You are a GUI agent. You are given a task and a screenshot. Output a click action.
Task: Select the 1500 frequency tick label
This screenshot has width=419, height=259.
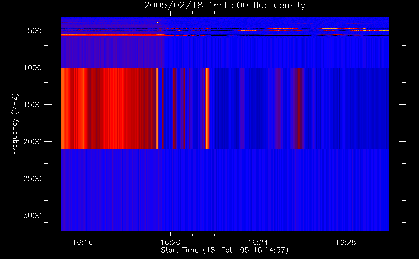tap(32, 105)
